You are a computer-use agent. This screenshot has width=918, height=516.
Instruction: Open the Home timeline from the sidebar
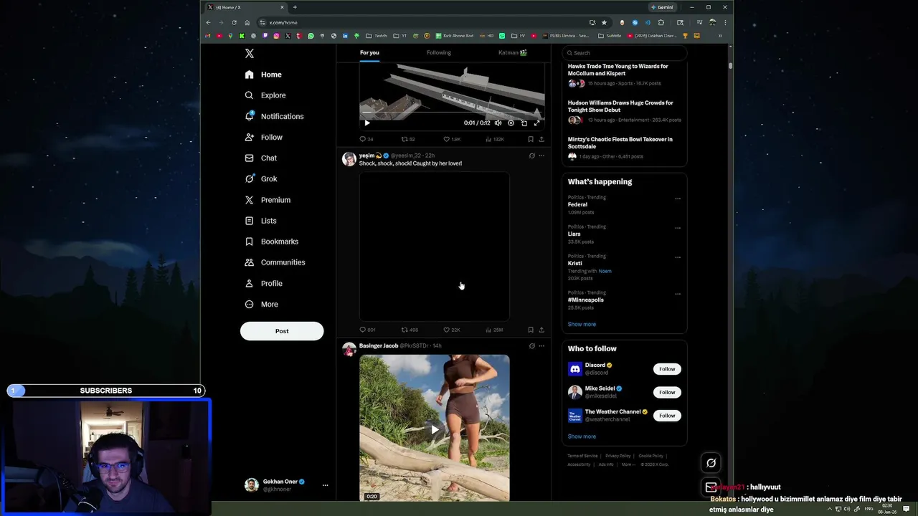click(x=263, y=75)
